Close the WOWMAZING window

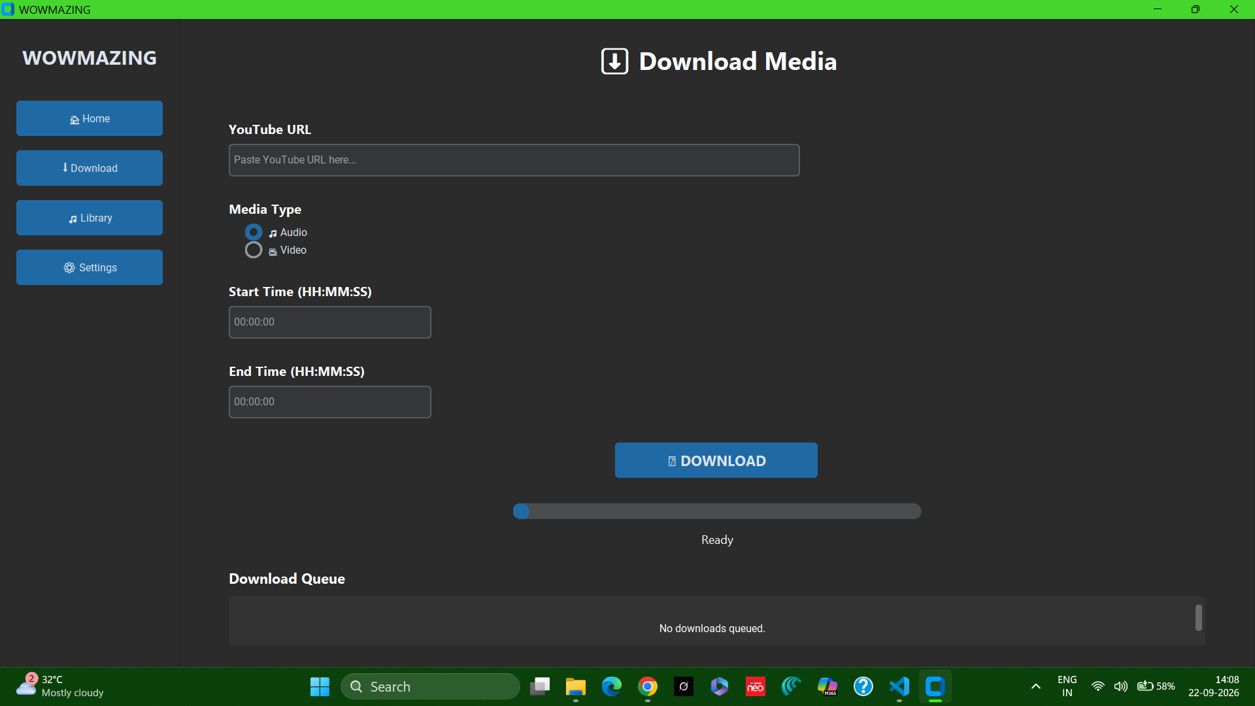point(1234,9)
